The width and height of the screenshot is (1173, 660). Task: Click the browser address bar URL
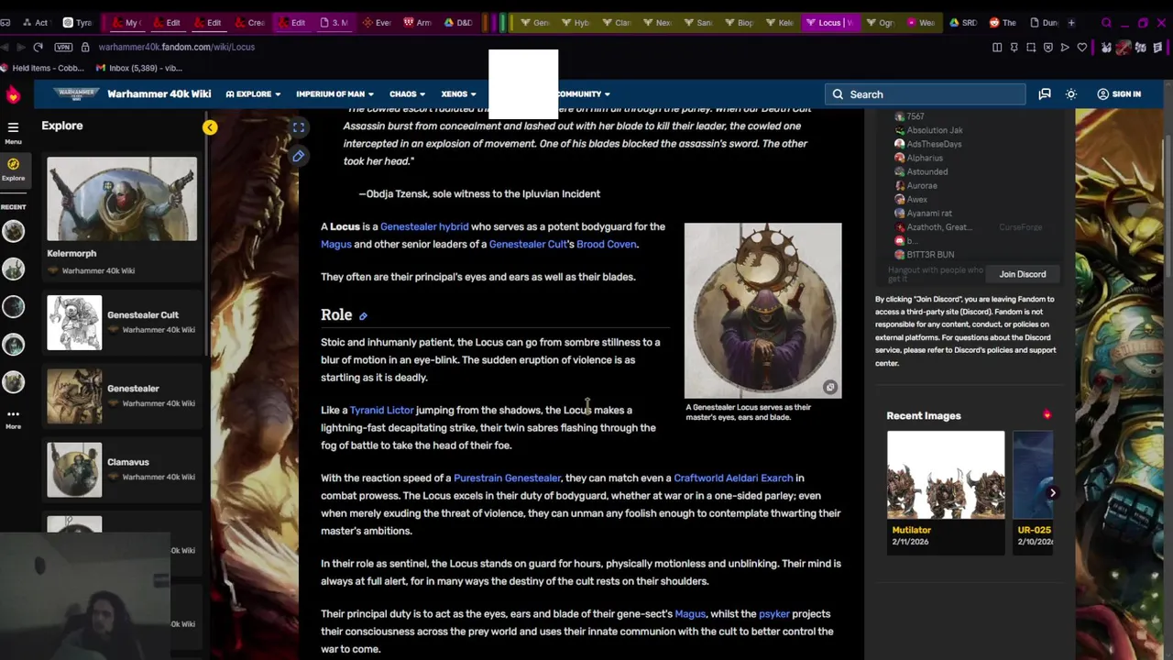click(177, 47)
